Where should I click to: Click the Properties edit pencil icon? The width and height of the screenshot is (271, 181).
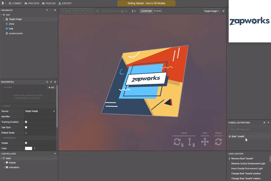51,82
